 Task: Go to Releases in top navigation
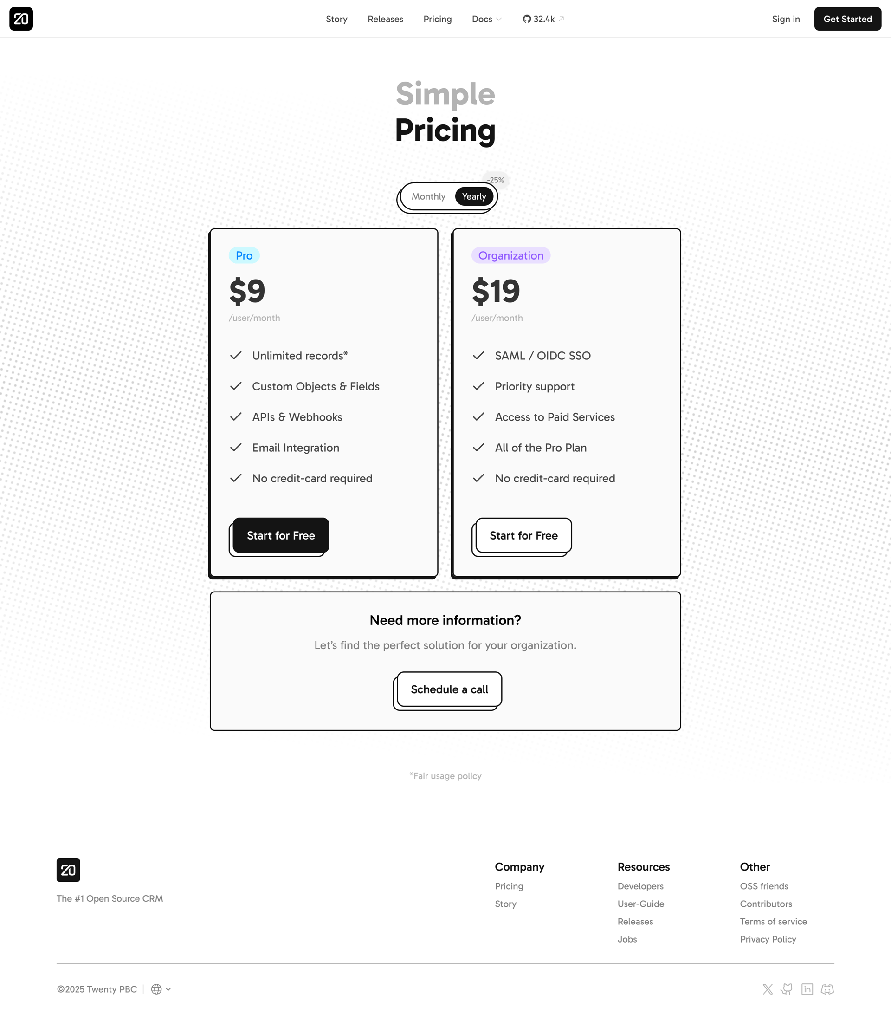385,19
